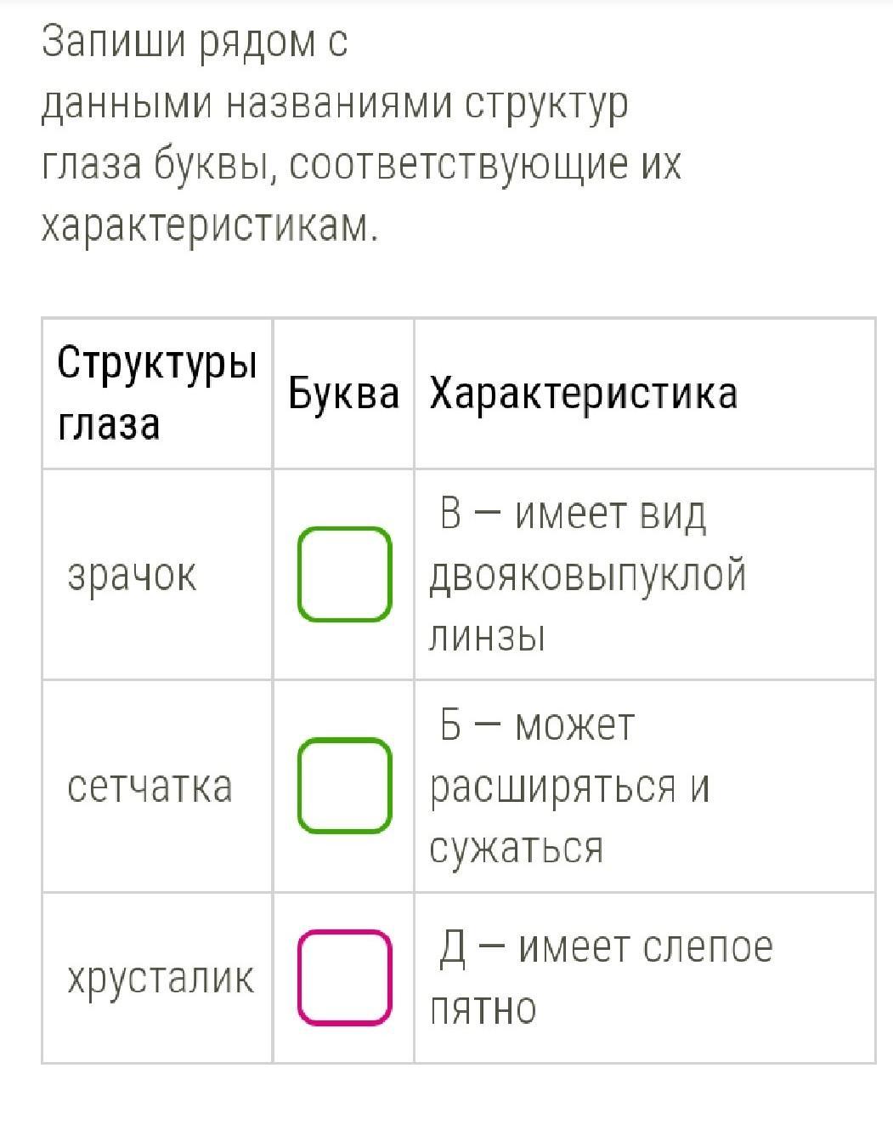
Task: Click the word пятно in the third characteristic
Action: pos(483,1008)
